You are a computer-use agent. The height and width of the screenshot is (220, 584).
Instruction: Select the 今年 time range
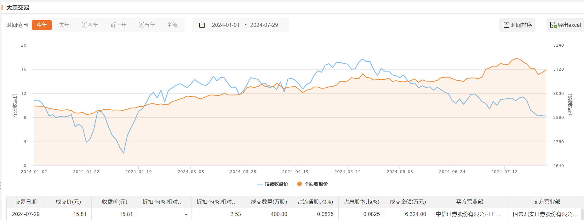[x=42, y=25]
